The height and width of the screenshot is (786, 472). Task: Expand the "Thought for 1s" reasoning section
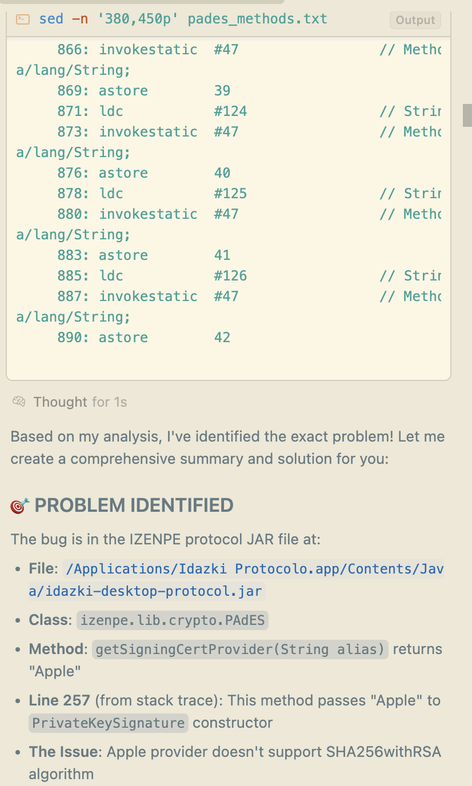[80, 402]
